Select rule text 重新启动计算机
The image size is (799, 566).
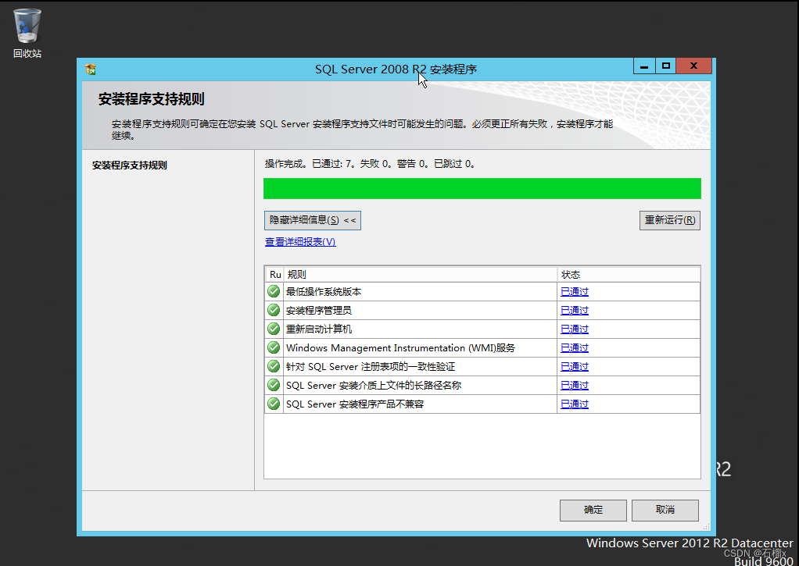pyautogui.click(x=318, y=329)
